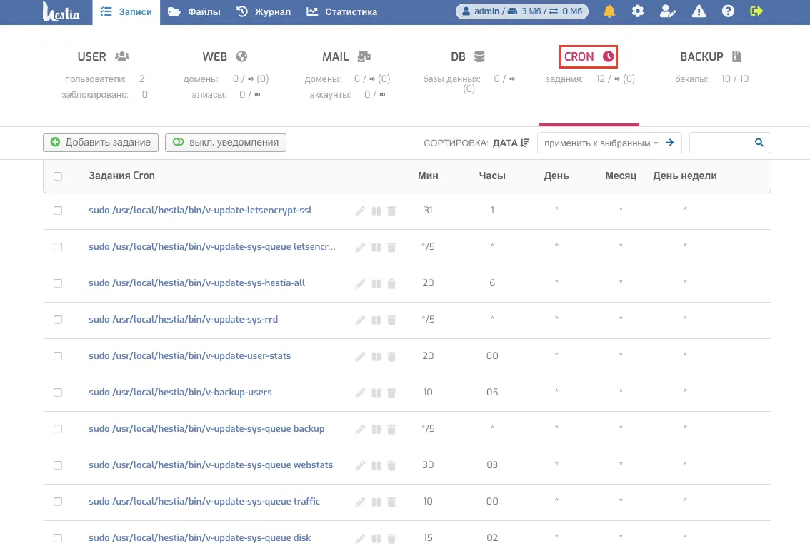Open the v-update-letsencrypt-ssl job link

(200, 211)
